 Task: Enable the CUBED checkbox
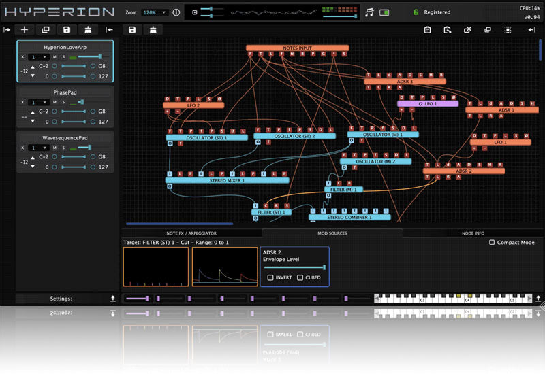[300, 277]
